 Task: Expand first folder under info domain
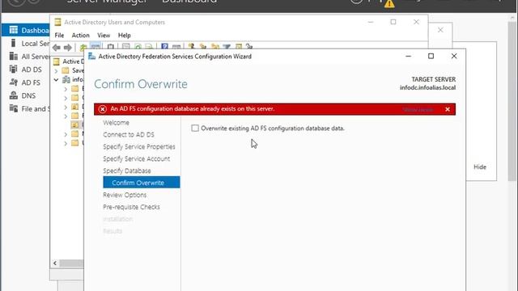[x=66, y=89]
